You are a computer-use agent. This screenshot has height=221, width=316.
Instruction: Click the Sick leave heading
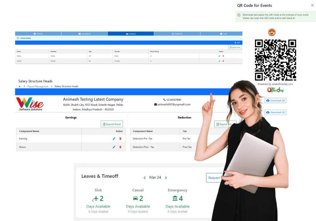tap(98, 190)
